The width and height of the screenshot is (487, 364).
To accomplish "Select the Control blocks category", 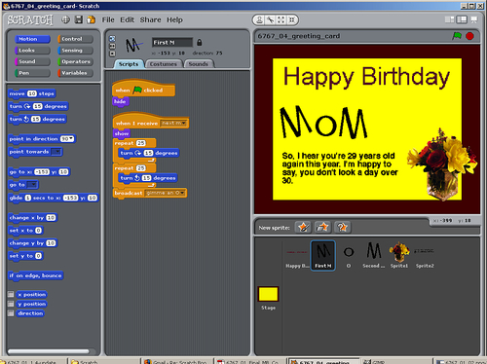I will tap(75, 39).
